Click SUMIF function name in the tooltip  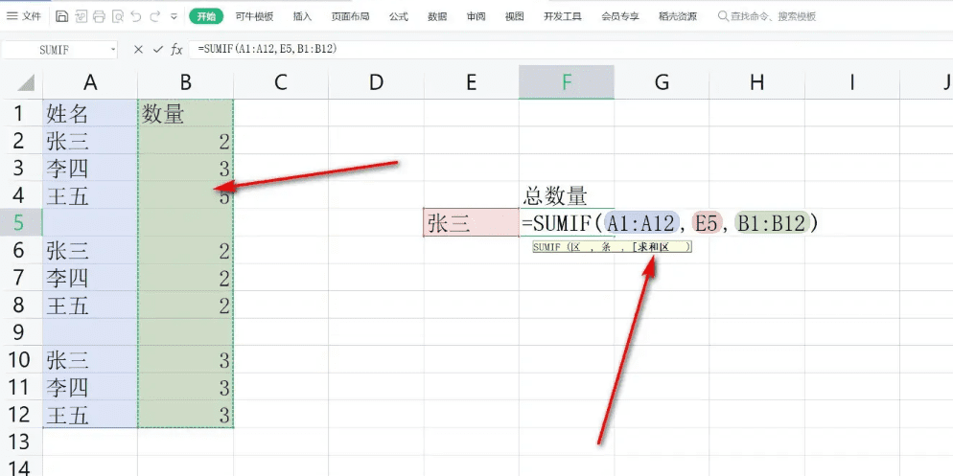point(547,247)
